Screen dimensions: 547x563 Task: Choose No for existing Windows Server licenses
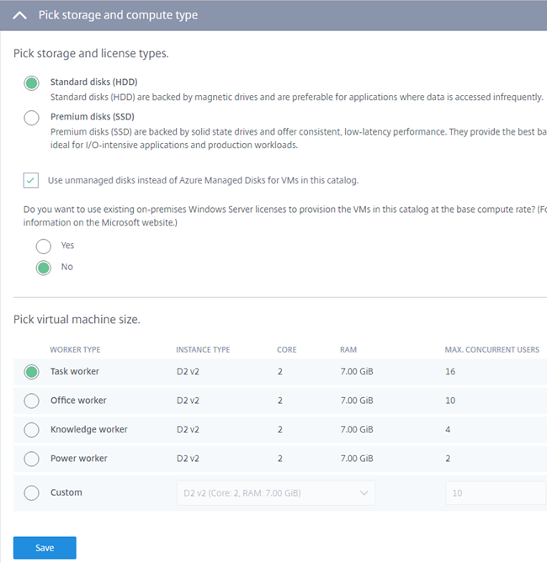[43, 268]
